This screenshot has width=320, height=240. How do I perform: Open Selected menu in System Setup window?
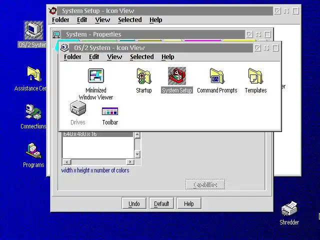(130, 20)
